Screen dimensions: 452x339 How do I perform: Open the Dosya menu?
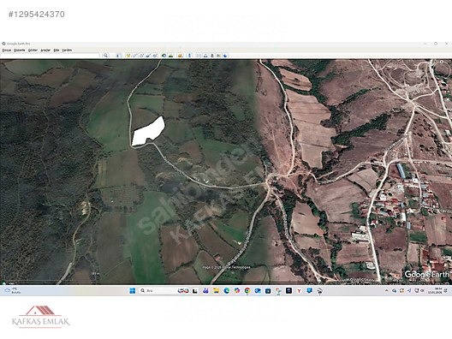pos(6,51)
